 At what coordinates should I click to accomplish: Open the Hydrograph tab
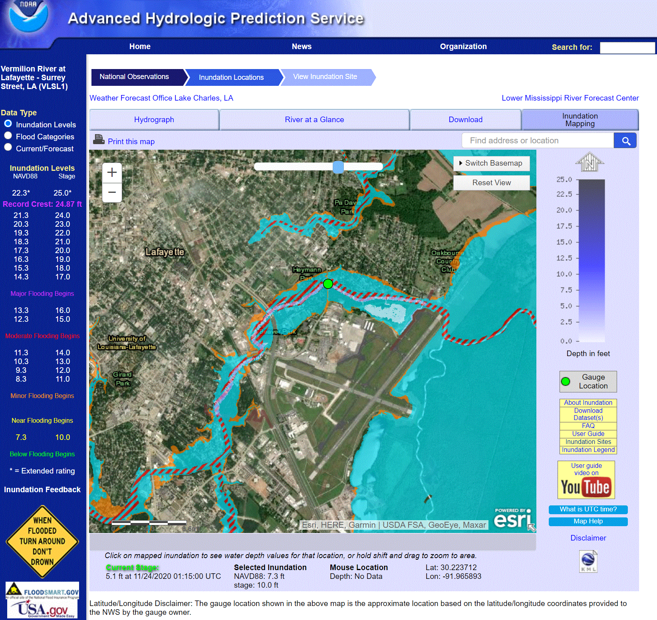tap(154, 119)
